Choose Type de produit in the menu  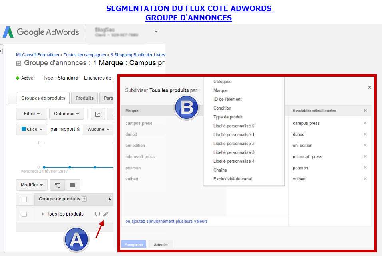pyautogui.click(x=228, y=117)
